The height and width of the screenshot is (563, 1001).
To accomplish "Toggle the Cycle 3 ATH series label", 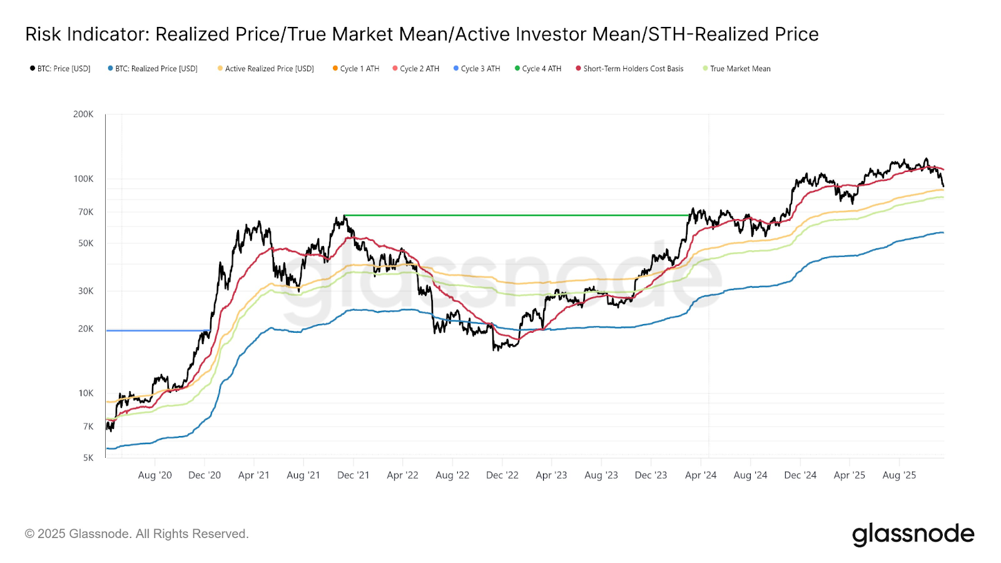I will (x=480, y=69).
